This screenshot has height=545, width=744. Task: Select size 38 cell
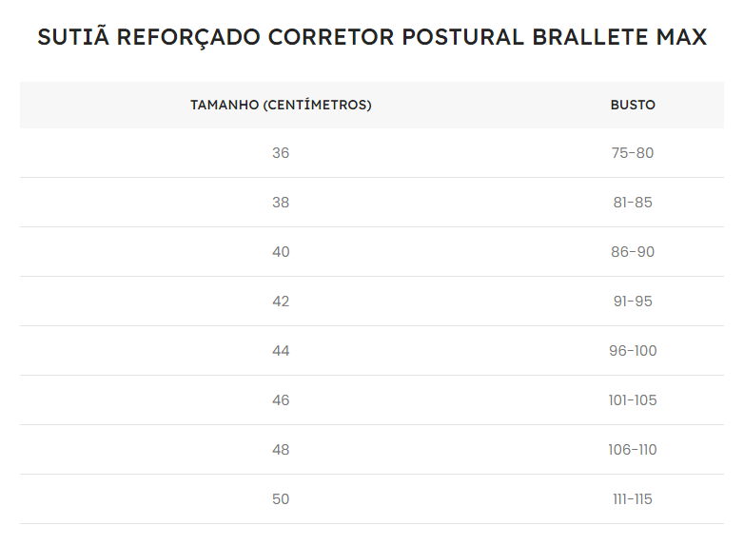coord(281,203)
